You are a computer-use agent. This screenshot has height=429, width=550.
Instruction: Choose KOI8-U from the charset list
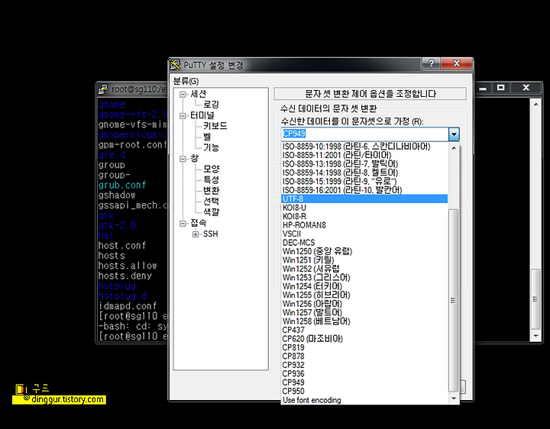pyautogui.click(x=364, y=208)
